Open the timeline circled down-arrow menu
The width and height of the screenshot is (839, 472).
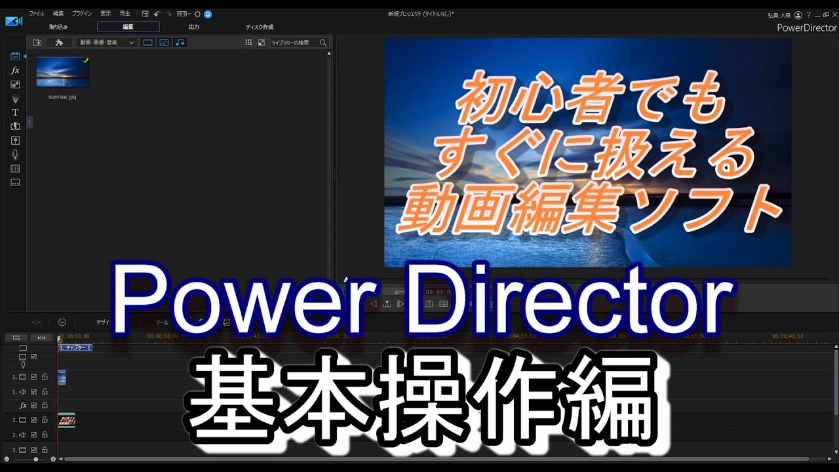coord(62,322)
